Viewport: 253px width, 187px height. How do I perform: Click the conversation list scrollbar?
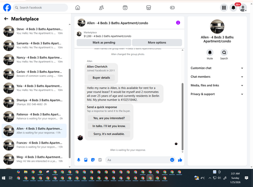(x=69, y=113)
